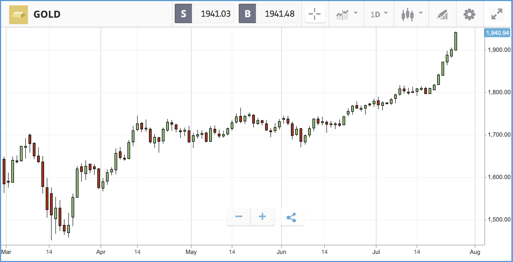This screenshot has height=262, width=513.
Task: Click the Mar date axis label
Action: click(x=6, y=252)
